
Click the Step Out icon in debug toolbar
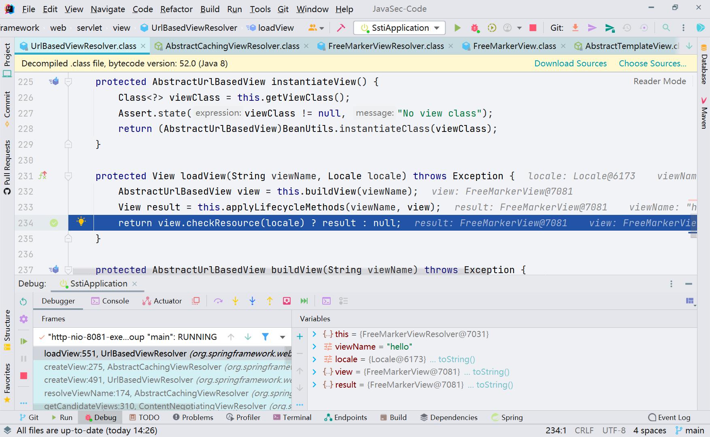tap(270, 301)
